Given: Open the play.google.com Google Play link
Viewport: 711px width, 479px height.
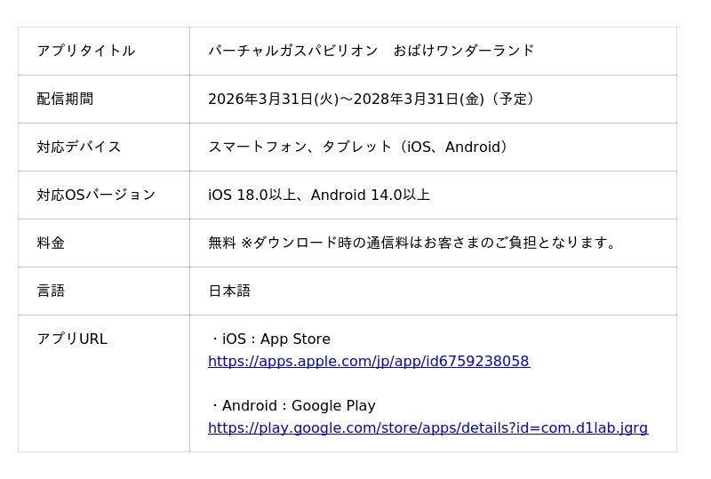Looking at the screenshot, I should [x=427, y=428].
